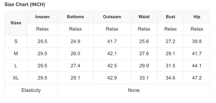Click the M bottoms value 26.0
This screenshot has width=216, height=103.
[x=75, y=53]
